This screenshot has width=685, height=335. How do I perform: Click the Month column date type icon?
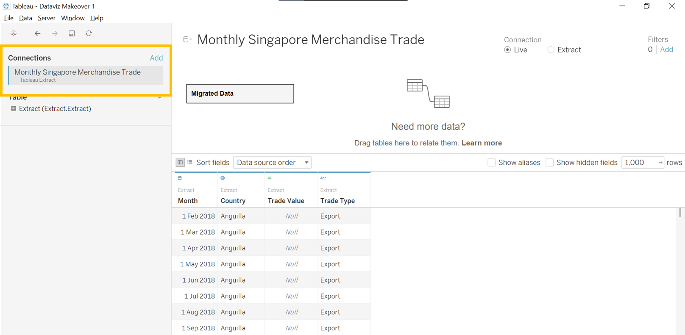click(x=180, y=178)
